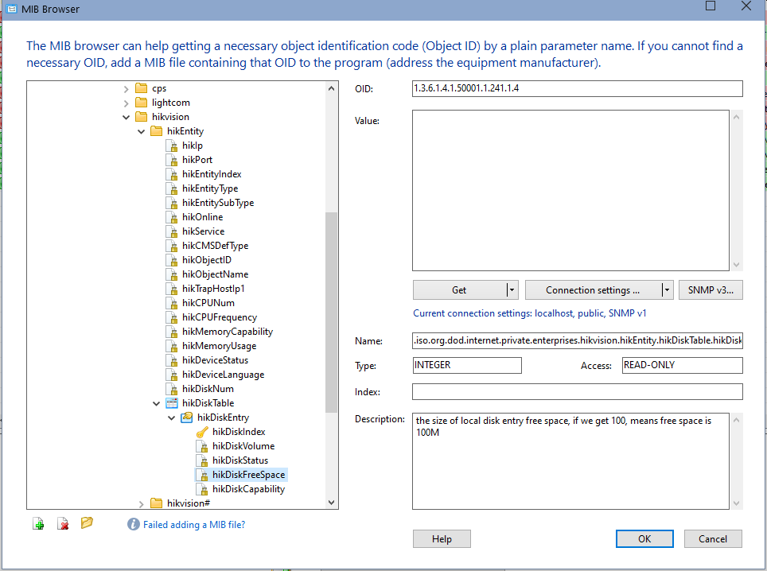Click the lightcom folder icon

coord(141,102)
